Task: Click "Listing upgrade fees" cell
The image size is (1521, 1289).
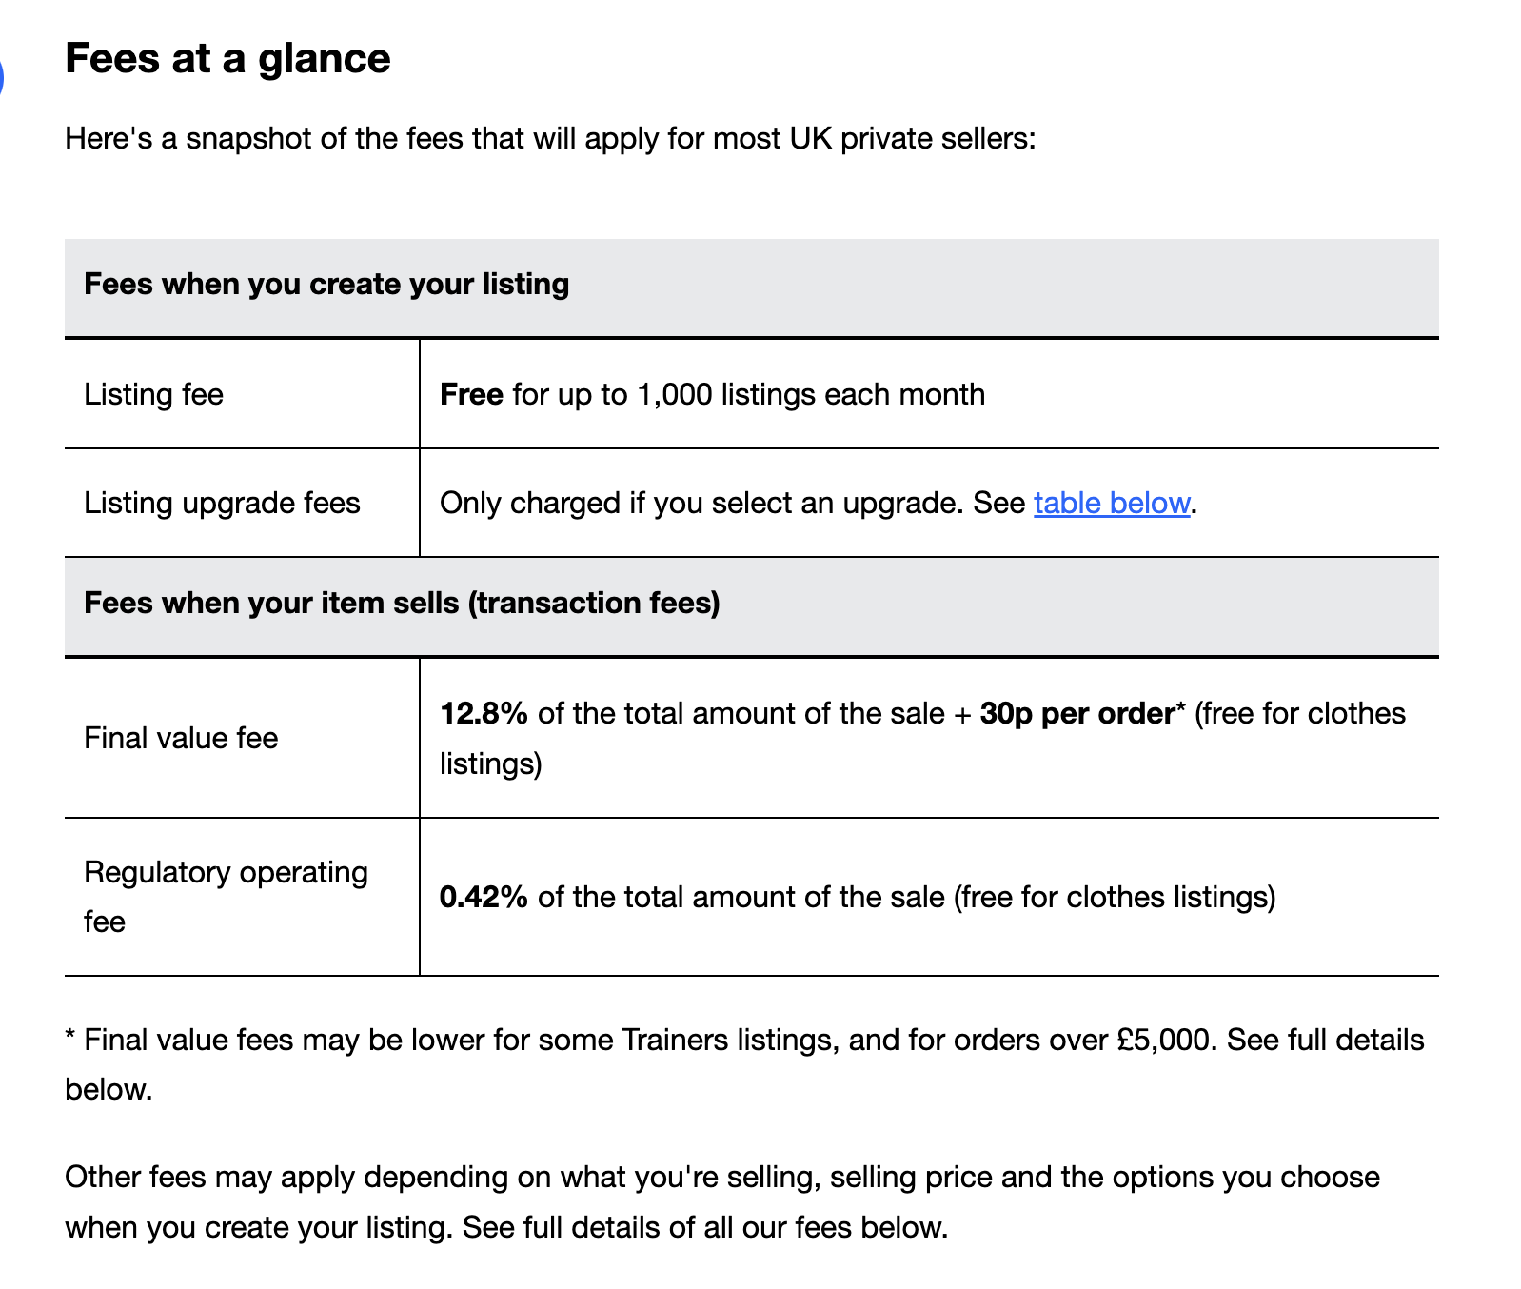Action: coord(222,503)
